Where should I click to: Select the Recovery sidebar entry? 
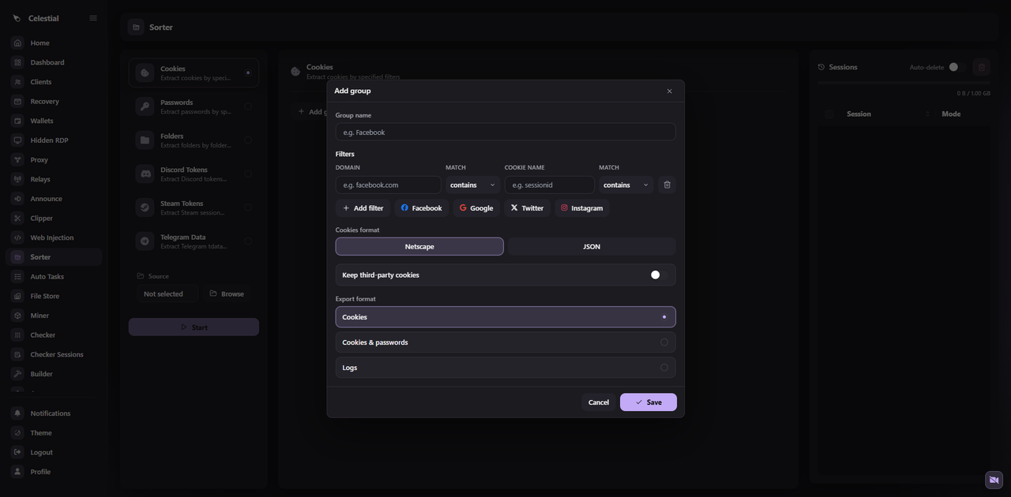coord(54,101)
